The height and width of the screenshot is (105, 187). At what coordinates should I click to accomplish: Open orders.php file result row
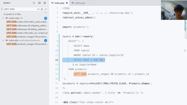(x=25, y=18)
